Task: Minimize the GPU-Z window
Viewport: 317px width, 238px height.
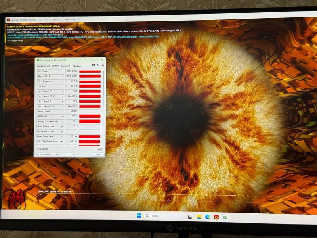Action: (85, 60)
